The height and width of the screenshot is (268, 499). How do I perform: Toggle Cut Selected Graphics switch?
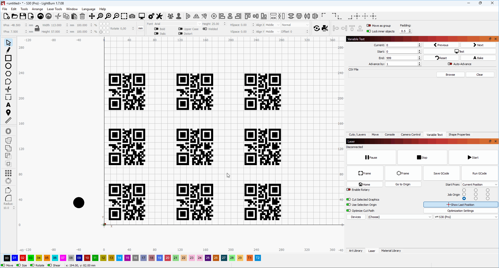point(348,199)
